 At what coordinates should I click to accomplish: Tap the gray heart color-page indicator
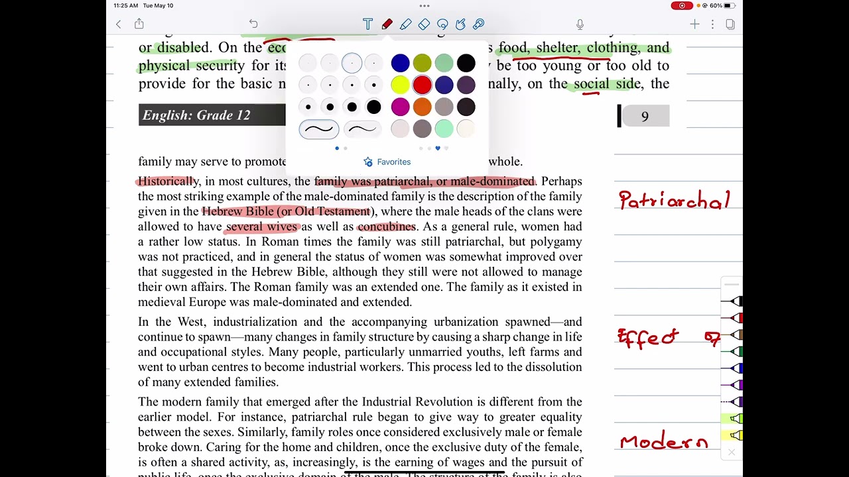446,148
